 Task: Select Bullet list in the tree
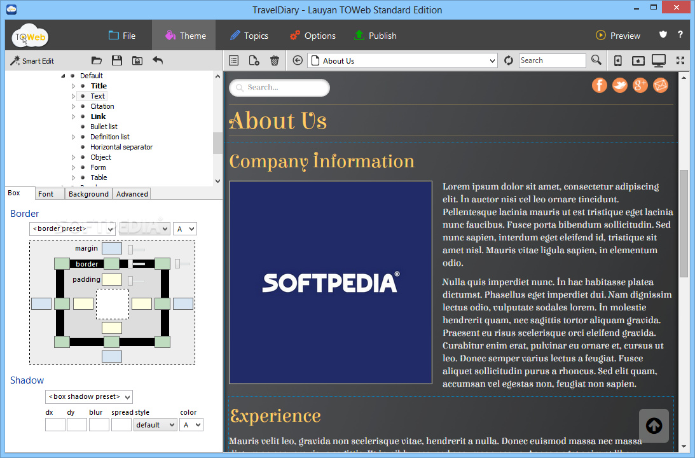click(104, 127)
